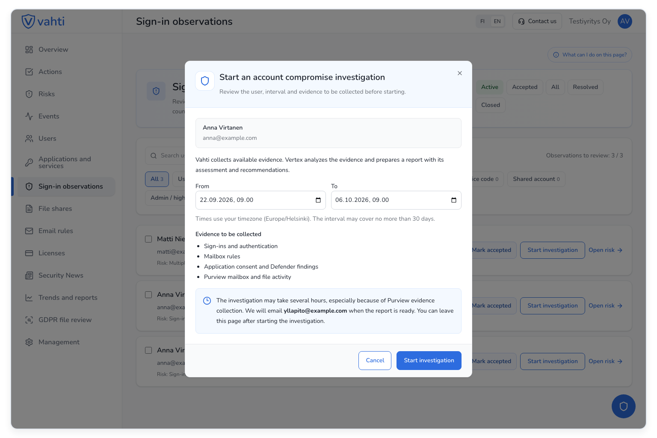The width and height of the screenshot is (657, 438).
Task: Click the AV user avatar
Action: pyautogui.click(x=625, y=21)
